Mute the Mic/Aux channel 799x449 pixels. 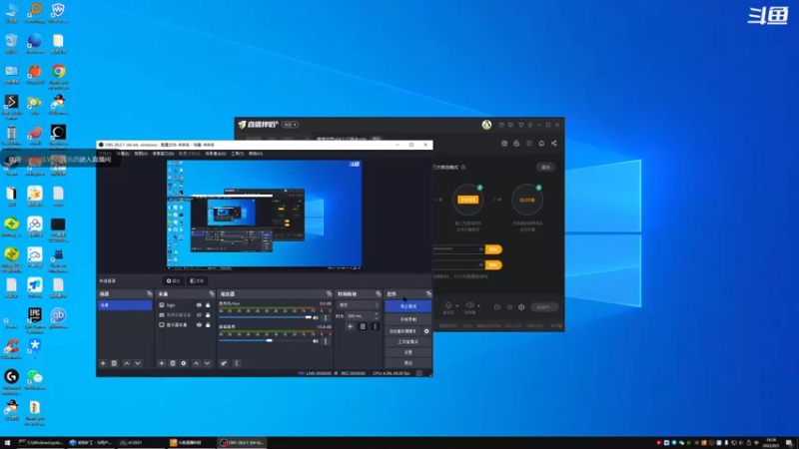tap(316, 317)
